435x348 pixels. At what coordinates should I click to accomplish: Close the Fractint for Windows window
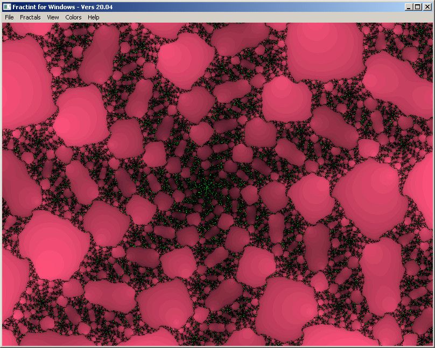[x=427, y=7]
